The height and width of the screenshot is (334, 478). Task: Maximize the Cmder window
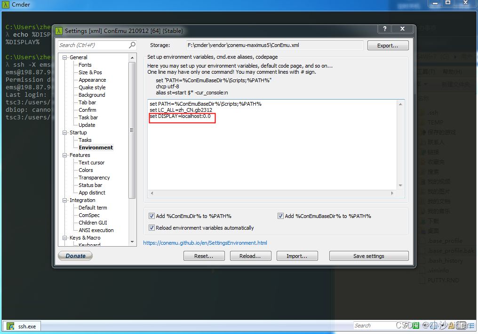click(447, 3)
